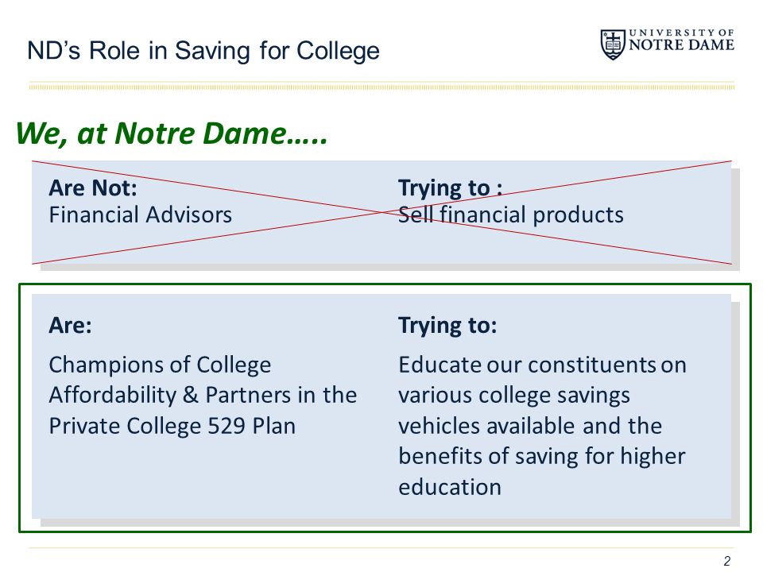Click the Are Not: label

click(93, 187)
